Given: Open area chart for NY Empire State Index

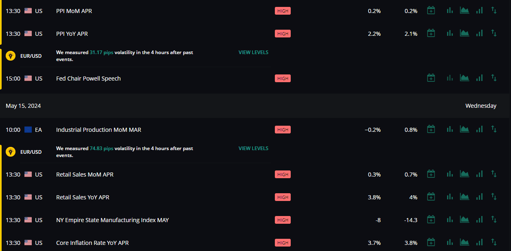Looking at the screenshot, I should pos(465,220).
